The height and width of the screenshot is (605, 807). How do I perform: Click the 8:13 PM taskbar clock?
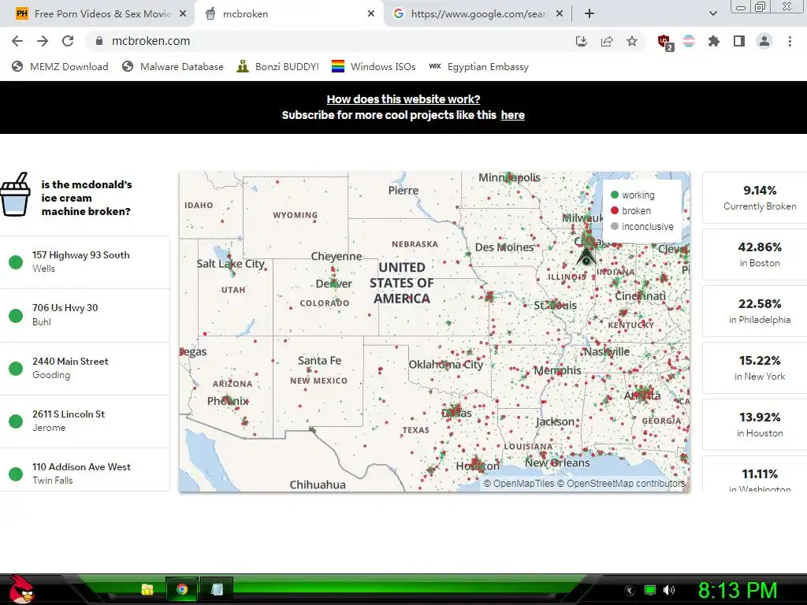click(x=737, y=590)
